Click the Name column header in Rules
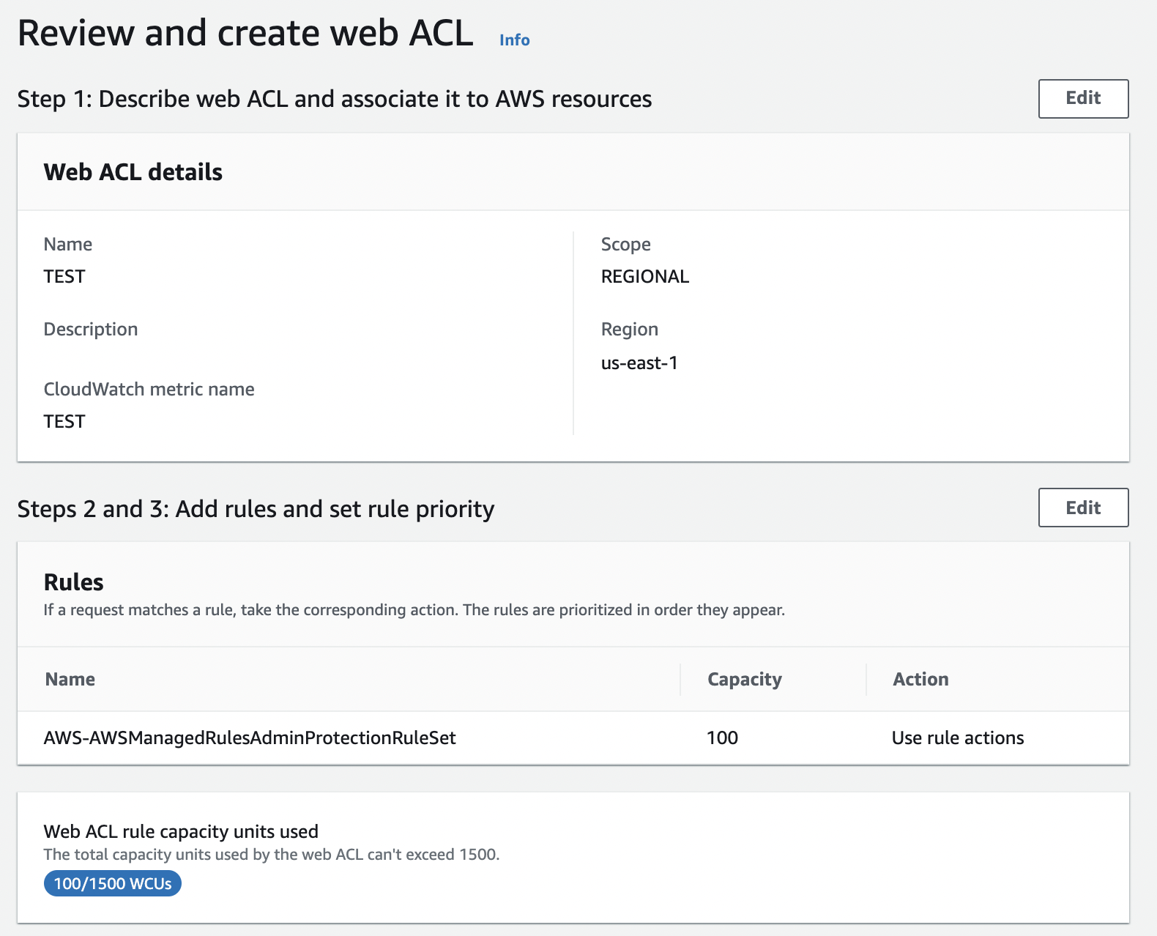 coord(70,679)
